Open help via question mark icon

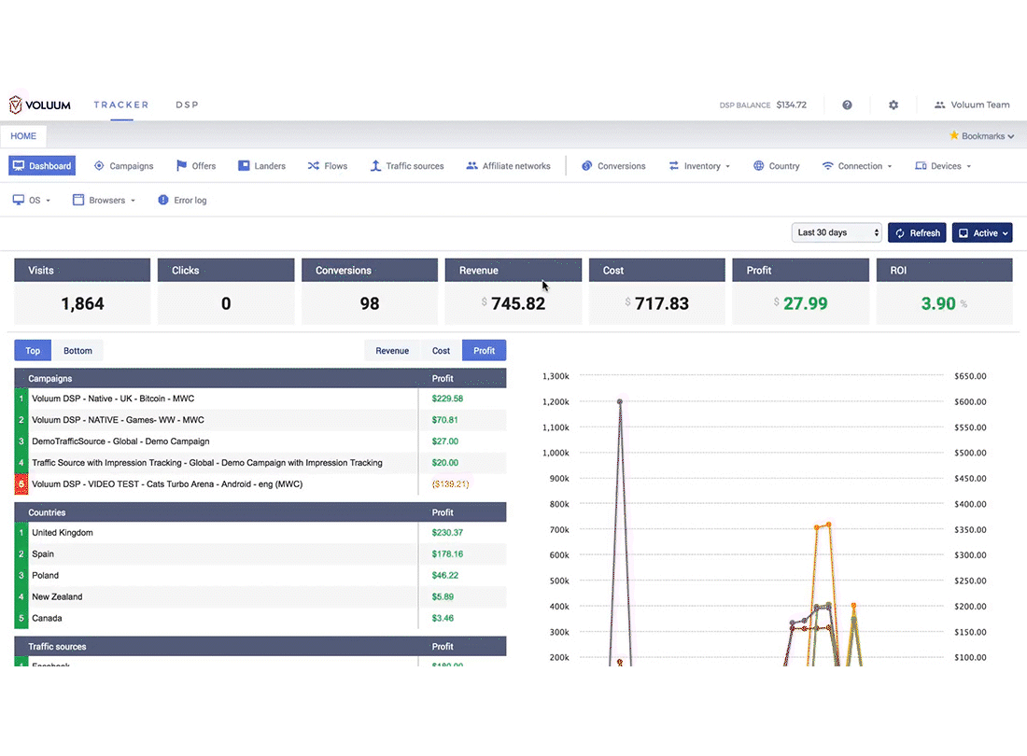click(847, 105)
